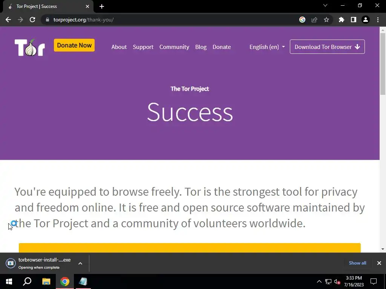Image resolution: width=386 pixels, height=289 pixels.
Task: Click the large Success heading
Action: pos(190,112)
